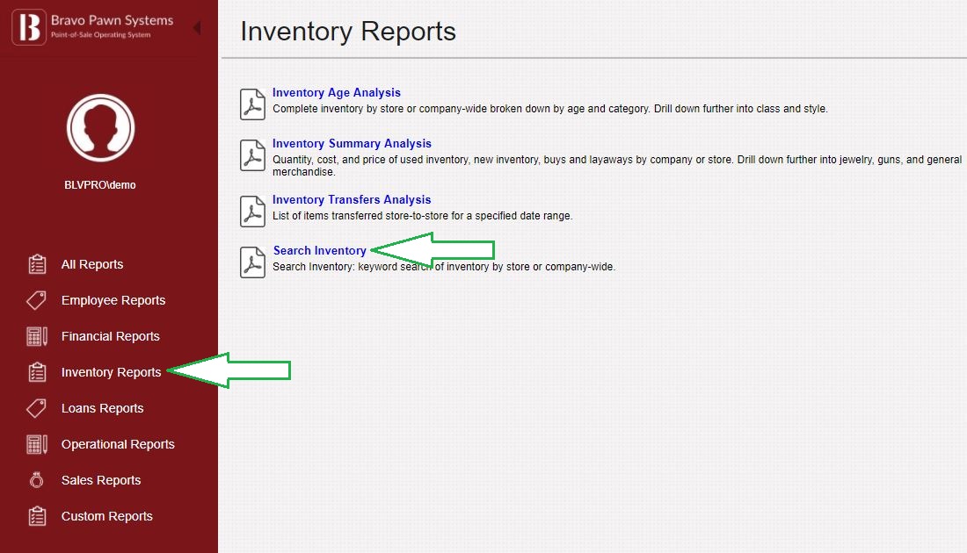Screen dimensions: 967x553
Task: Click the Sales Reports ring icon
Action: tap(36, 480)
